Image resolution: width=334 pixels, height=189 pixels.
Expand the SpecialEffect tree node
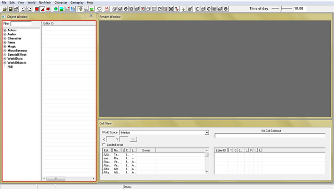(x=5, y=55)
